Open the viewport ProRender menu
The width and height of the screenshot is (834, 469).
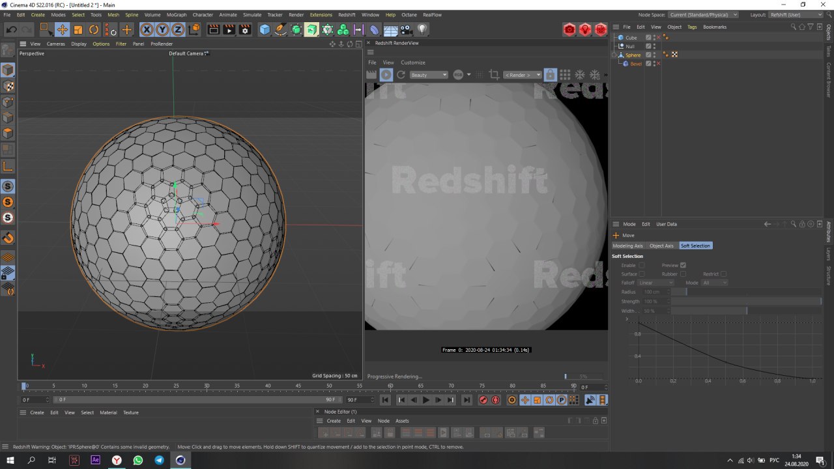(x=162, y=44)
